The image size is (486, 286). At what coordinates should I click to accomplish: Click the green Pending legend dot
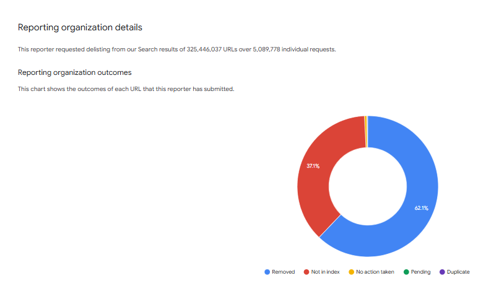pos(406,272)
